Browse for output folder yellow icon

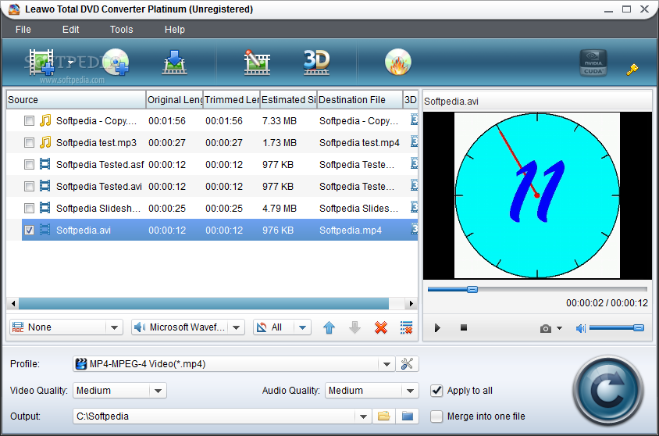point(383,416)
